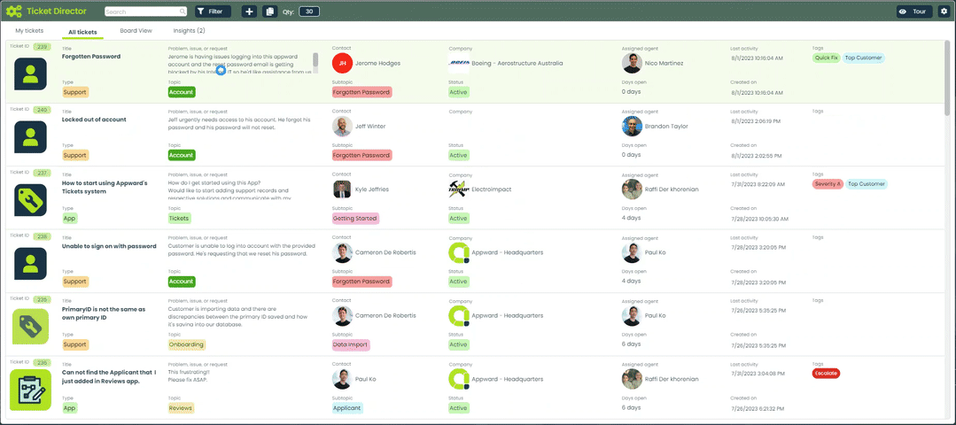Click ticket ID badge 239
Viewport: 956px width, 425px height.
click(x=42, y=46)
